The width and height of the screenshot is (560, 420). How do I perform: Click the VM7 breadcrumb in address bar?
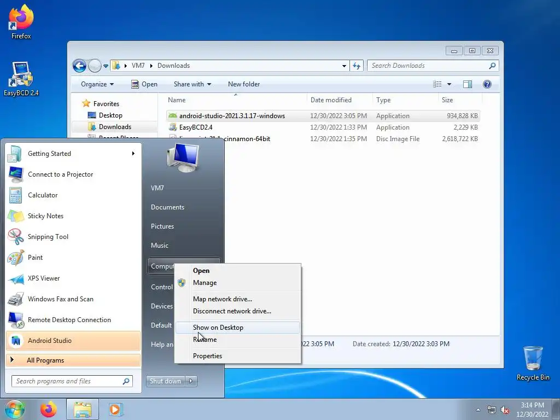[138, 66]
